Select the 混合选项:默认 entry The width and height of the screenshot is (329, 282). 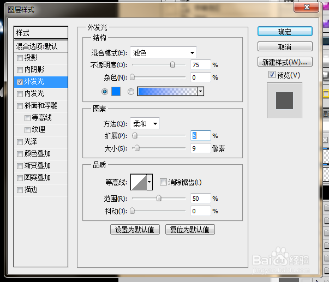point(41,46)
